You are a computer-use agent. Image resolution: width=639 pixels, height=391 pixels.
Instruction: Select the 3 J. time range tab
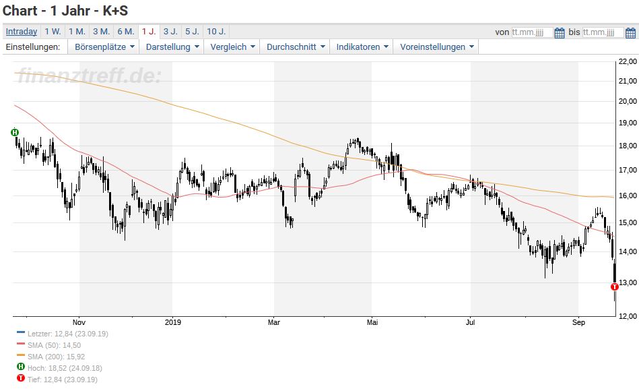pyautogui.click(x=170, y=32)
